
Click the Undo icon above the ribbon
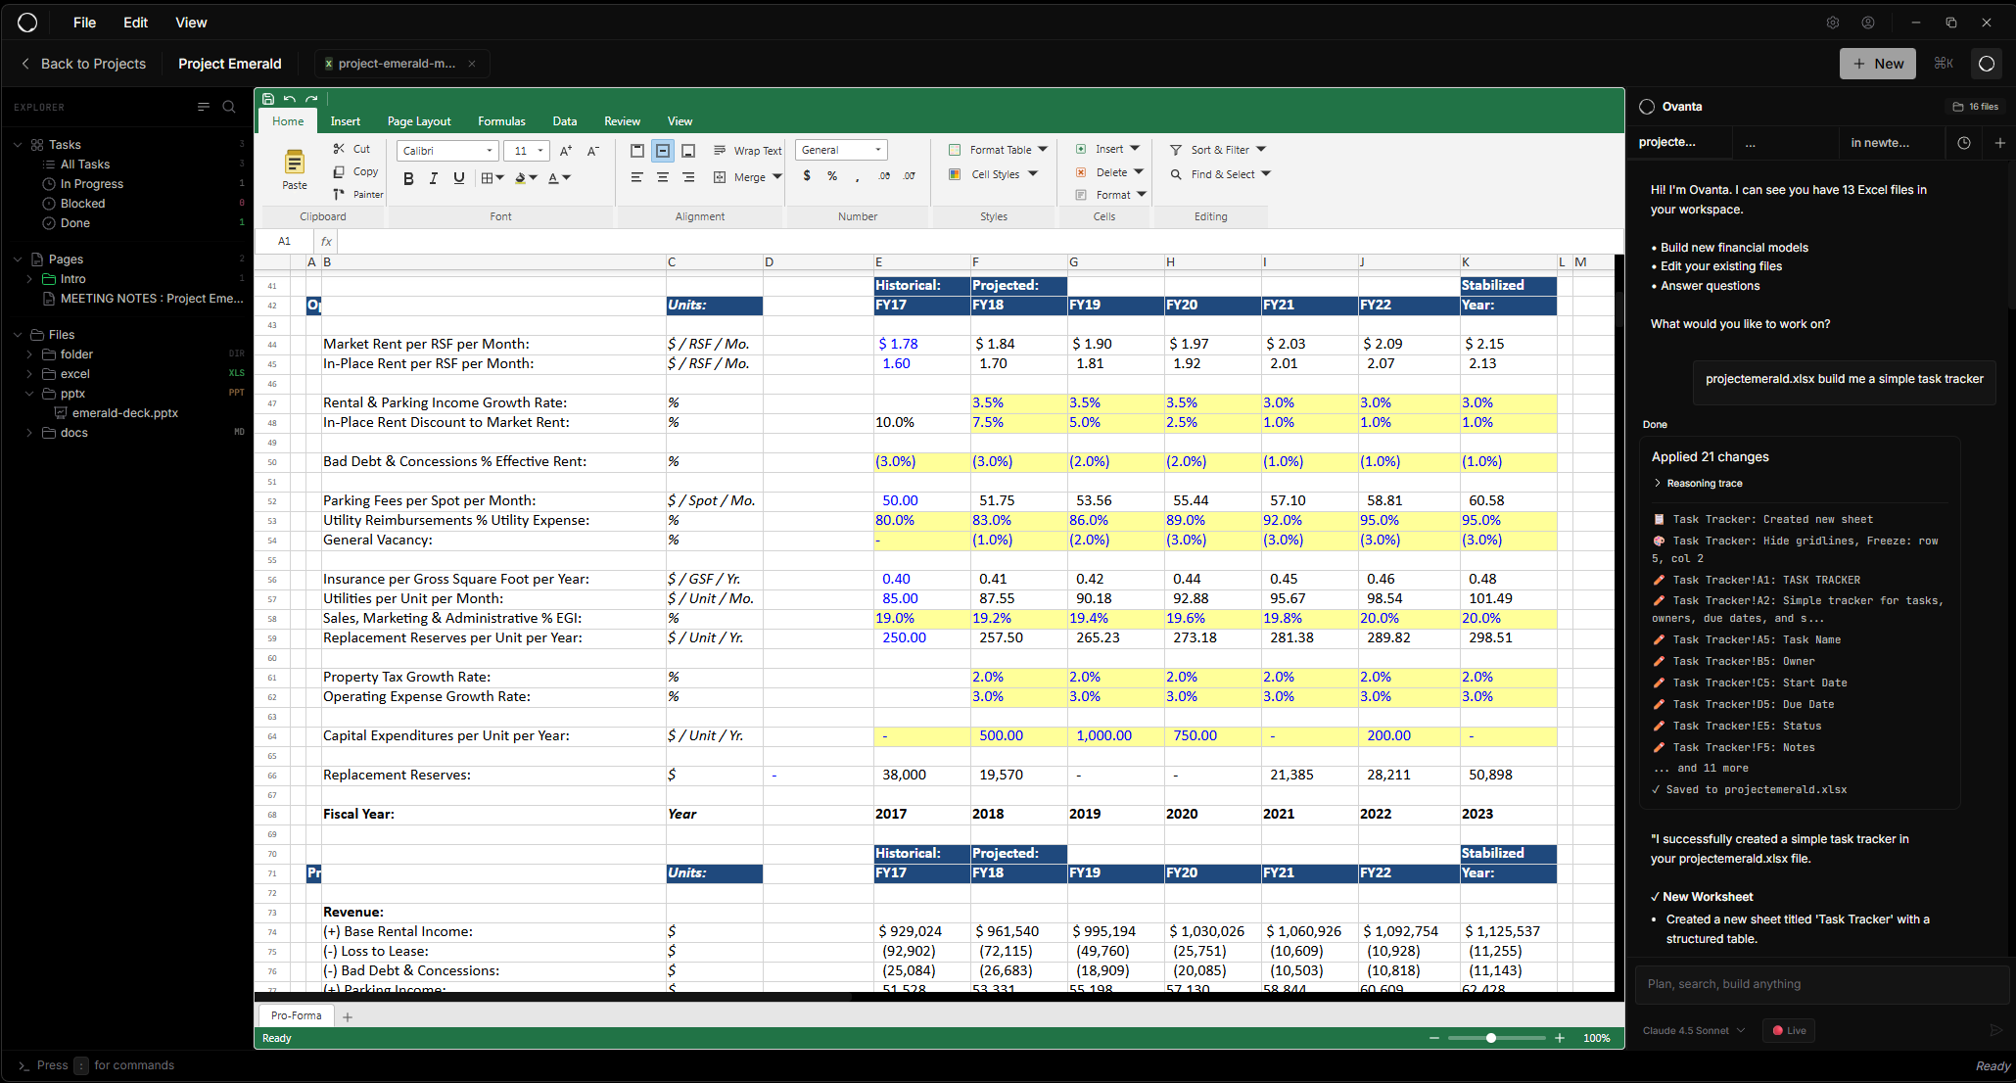click(x=290, y=98)
